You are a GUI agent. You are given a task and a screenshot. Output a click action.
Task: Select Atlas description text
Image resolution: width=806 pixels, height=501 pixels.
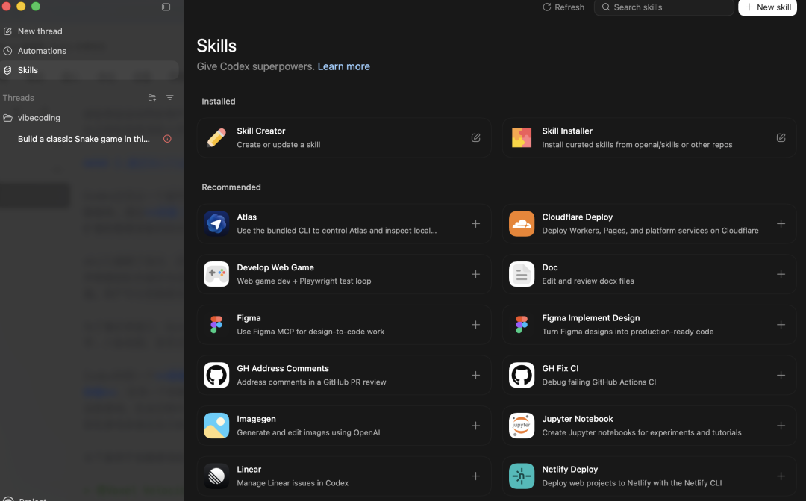tap(337, 231)
